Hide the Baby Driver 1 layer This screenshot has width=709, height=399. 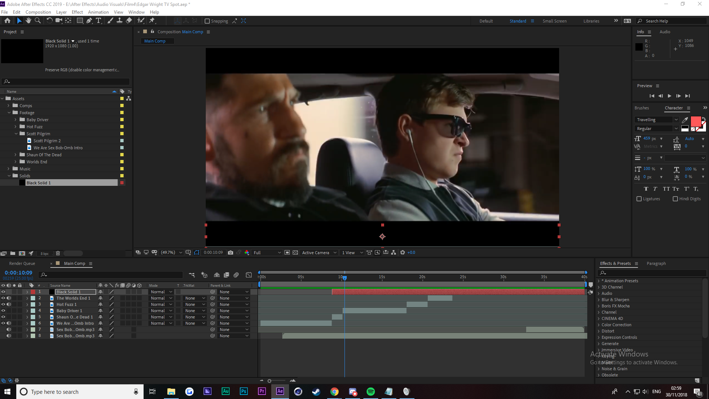tap(3, 310)
